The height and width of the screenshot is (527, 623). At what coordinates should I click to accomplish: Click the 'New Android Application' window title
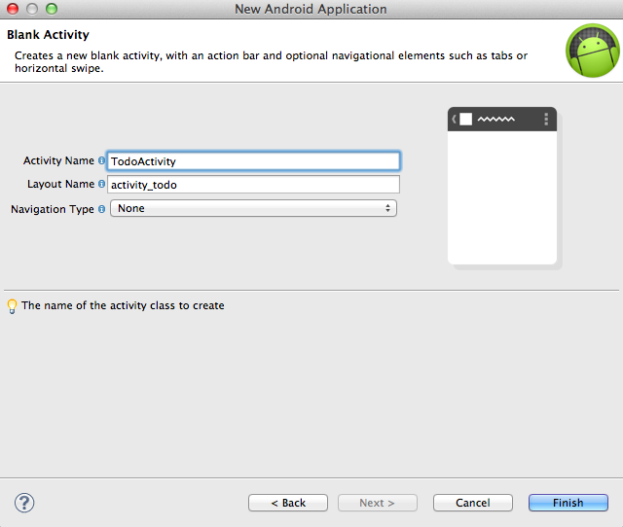311,9
